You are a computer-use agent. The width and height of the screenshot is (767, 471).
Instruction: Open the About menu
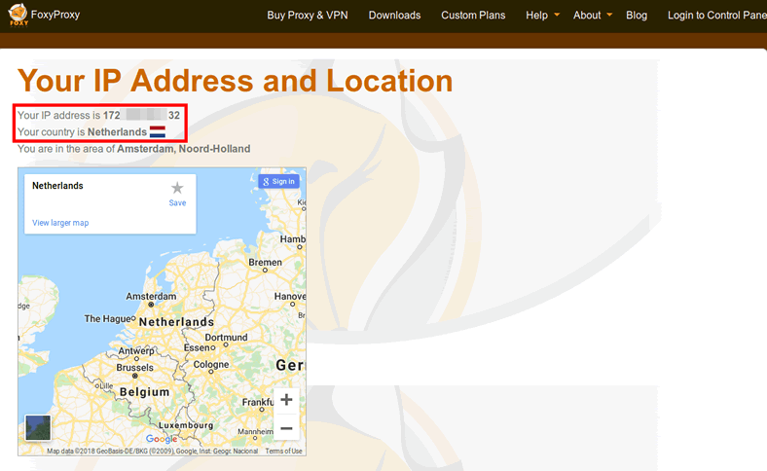point(587,16)
